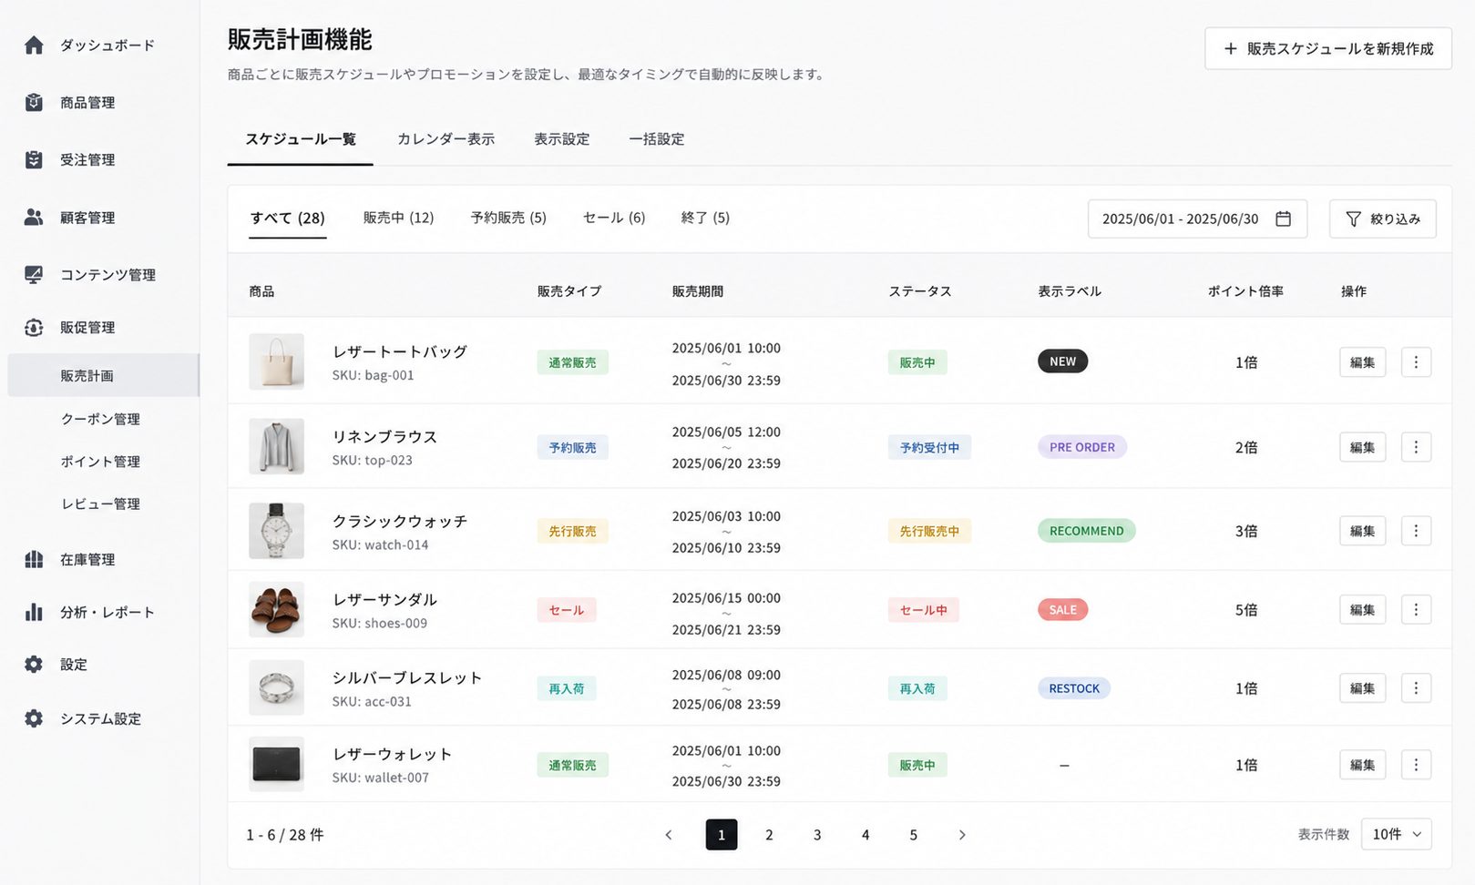Click the 受注管理 clipboard icon
Screen dimensions: 1475x885
34,159
